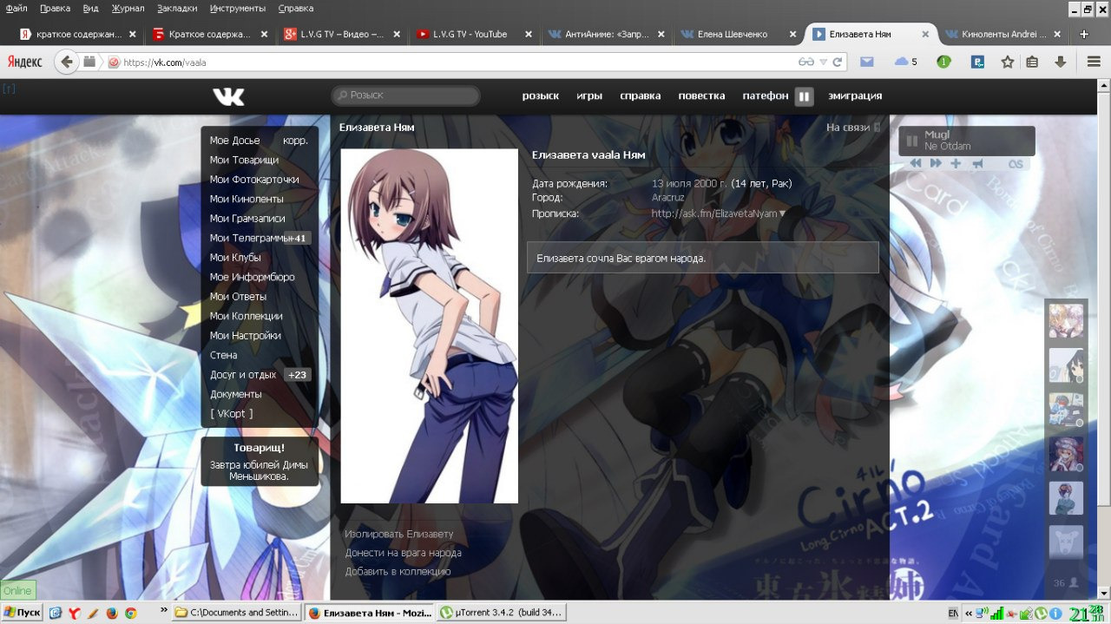Open the mail icon in the browser toolbar

866,62
